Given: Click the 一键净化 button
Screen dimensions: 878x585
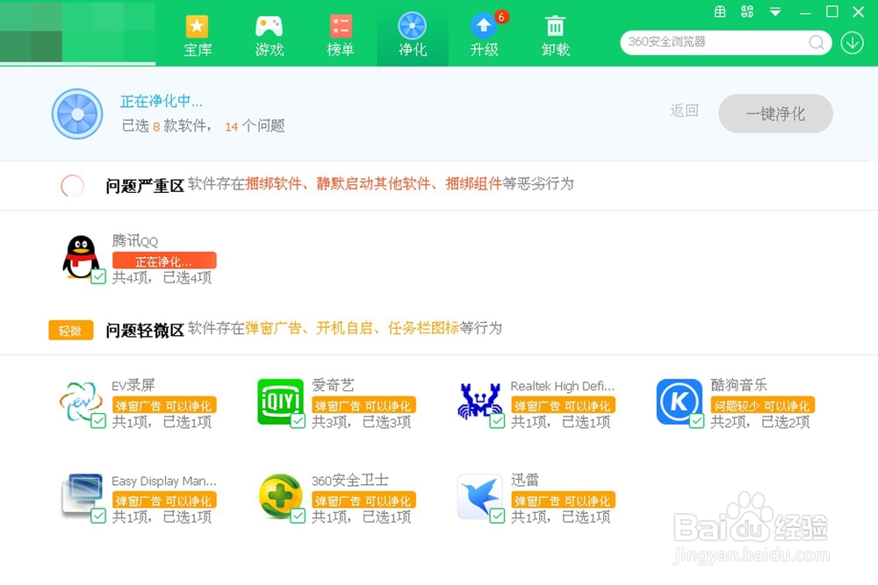Looking at the screenshot, I should [x=775, y=114].
